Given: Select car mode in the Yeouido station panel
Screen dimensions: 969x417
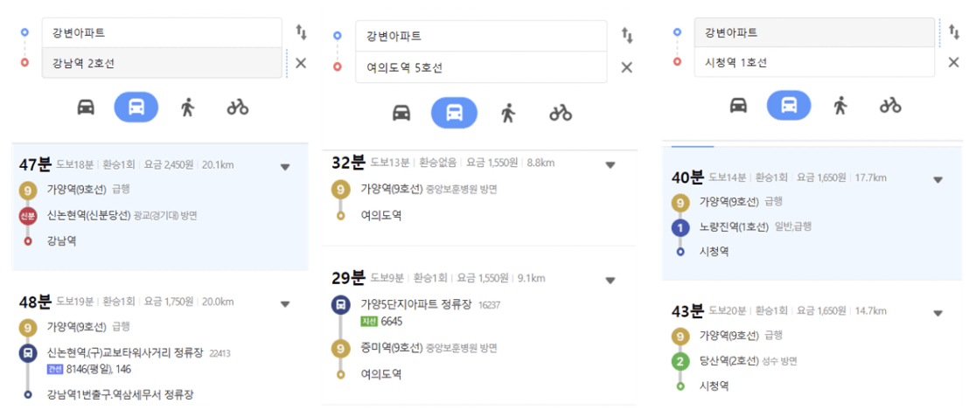Looking at the screenshot, I should (x=401, y=113).
